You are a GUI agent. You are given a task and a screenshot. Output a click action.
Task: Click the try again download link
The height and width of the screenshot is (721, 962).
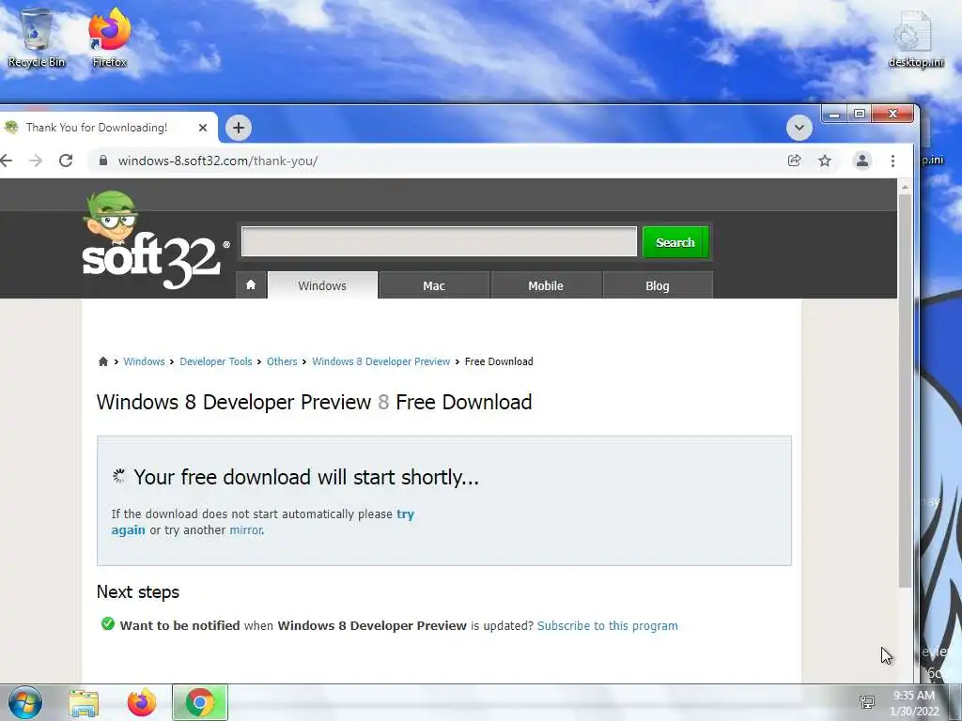tap(405, 514)
